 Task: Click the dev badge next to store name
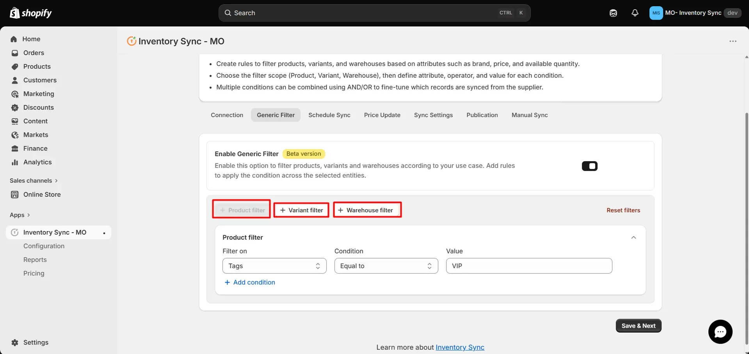click(732, 13)
